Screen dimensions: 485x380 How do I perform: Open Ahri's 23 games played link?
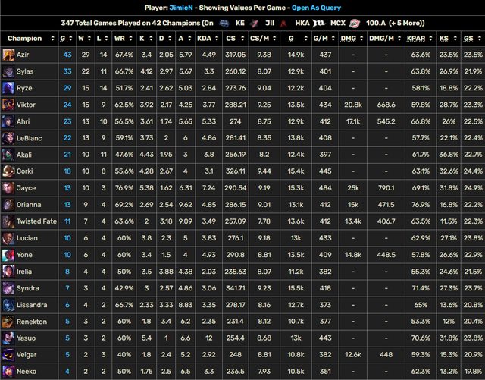tap(67, 121)
